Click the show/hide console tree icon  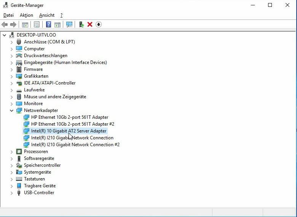point(25,24)
